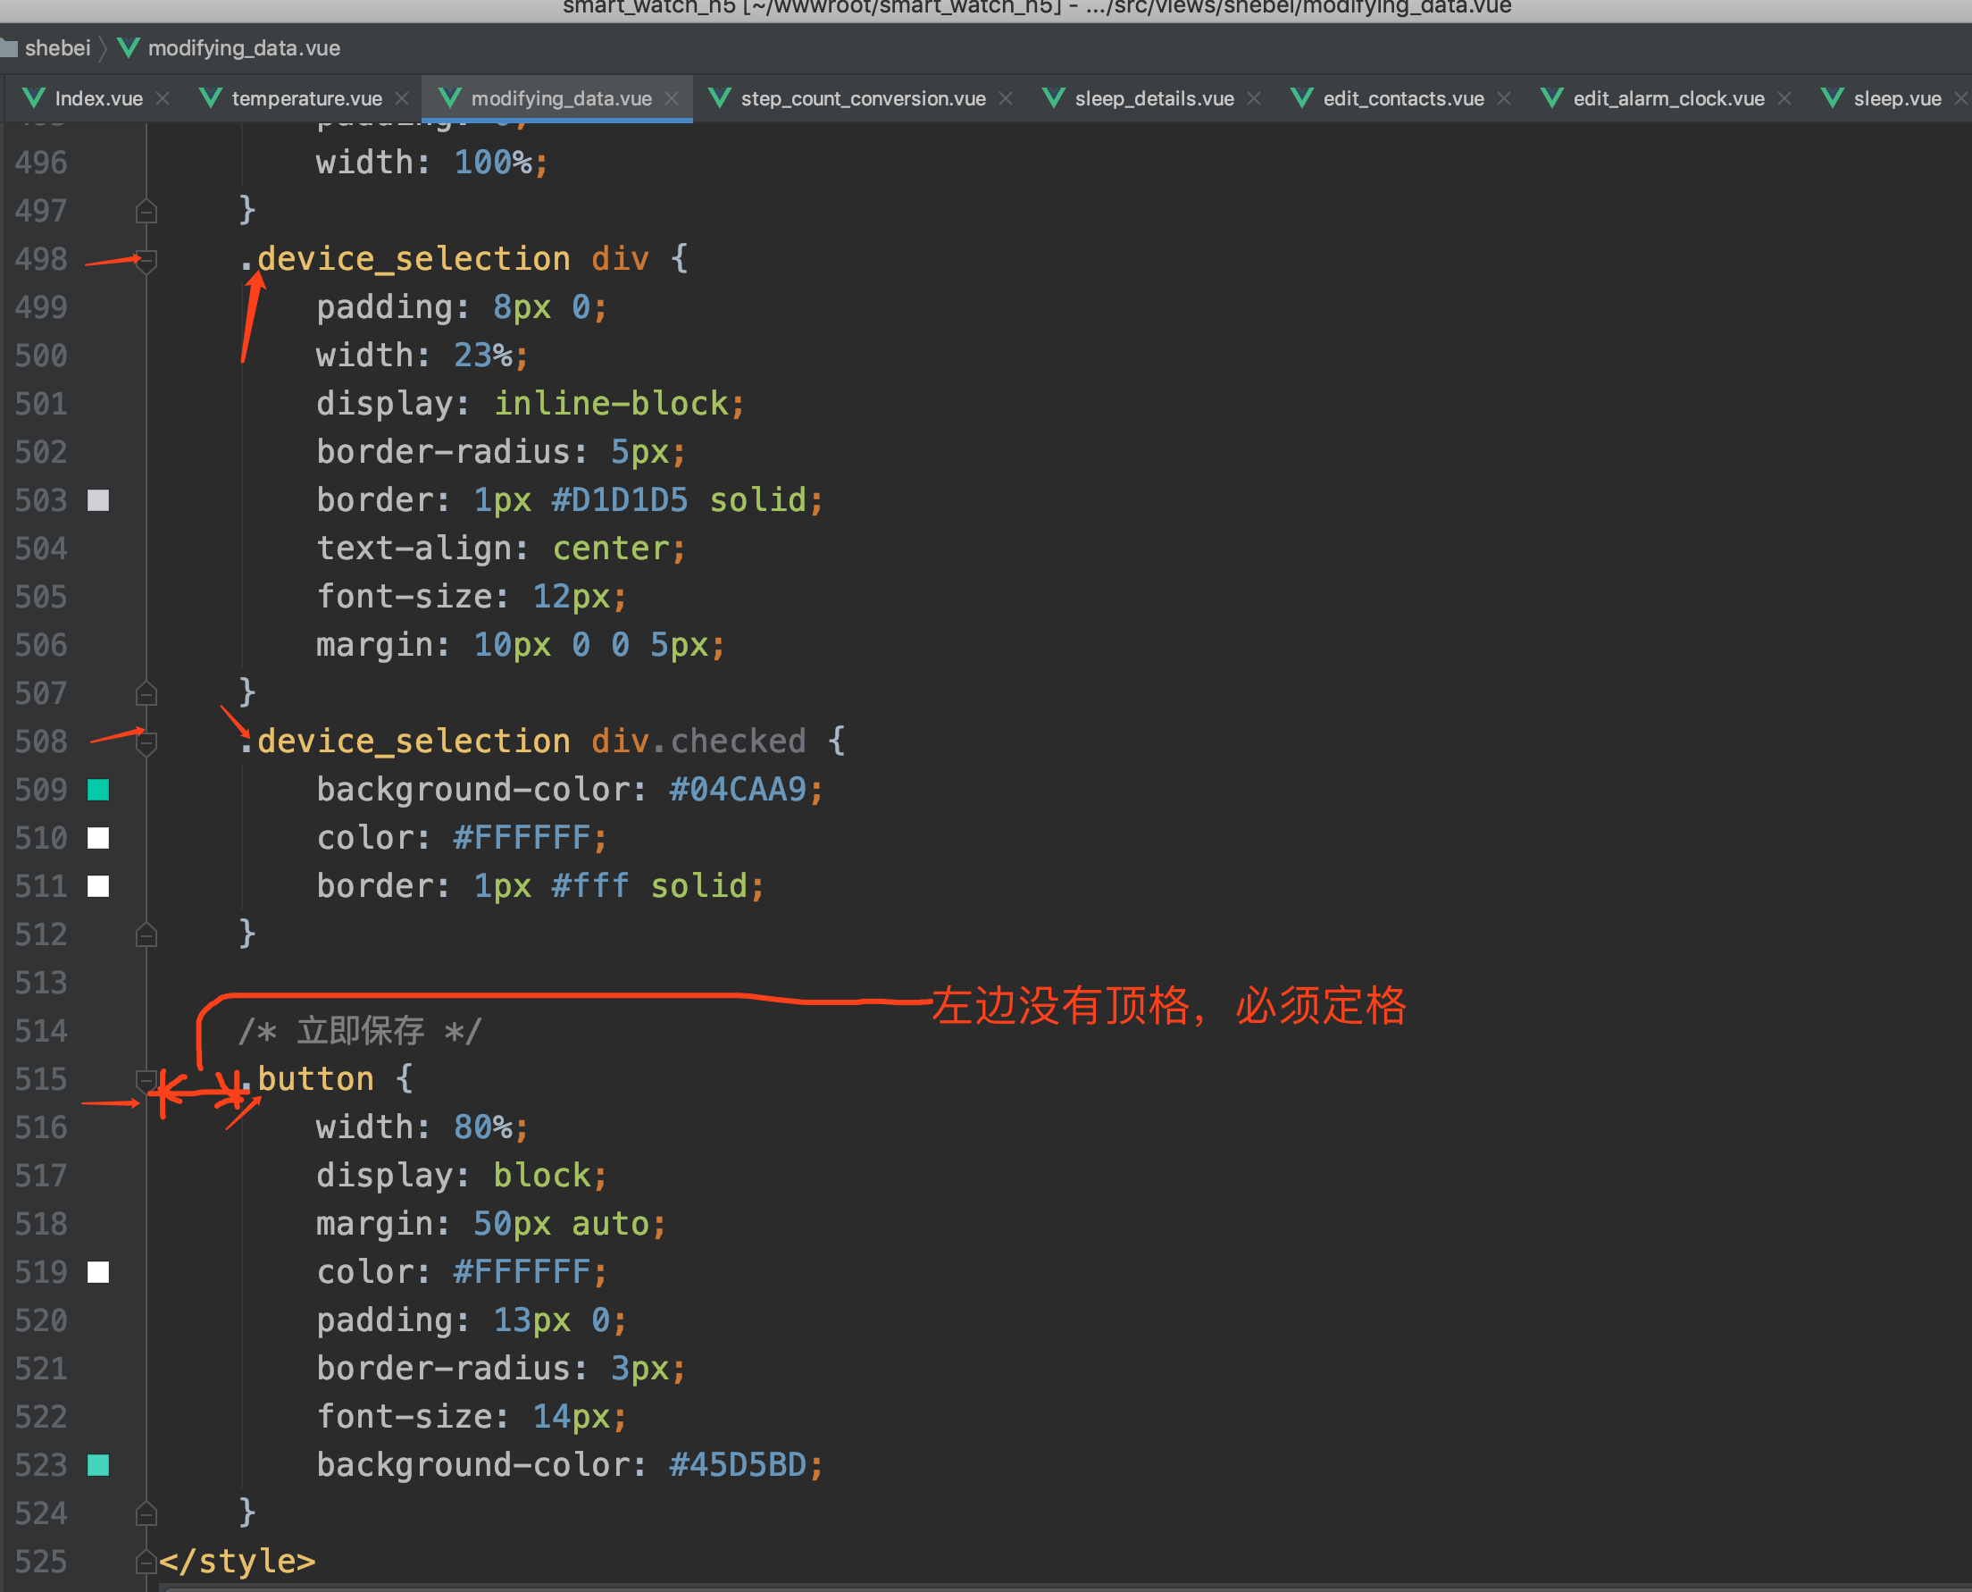Open color picker for #D1D1D5 swatch on line 503
This screenshot has width=1972, height=1592.
pyautogui.click(x=98, y=499)
